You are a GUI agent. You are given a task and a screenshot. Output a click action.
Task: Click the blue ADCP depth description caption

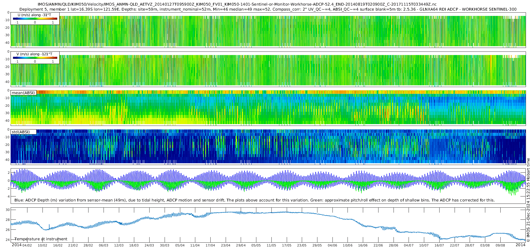pos(254,200)
